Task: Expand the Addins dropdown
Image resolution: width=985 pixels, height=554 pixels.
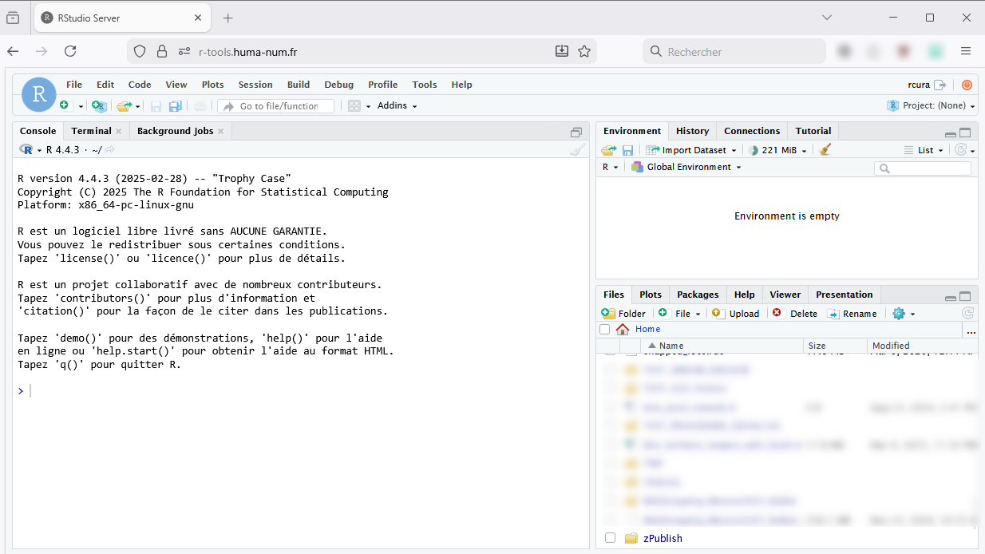Action: point(397,105)
